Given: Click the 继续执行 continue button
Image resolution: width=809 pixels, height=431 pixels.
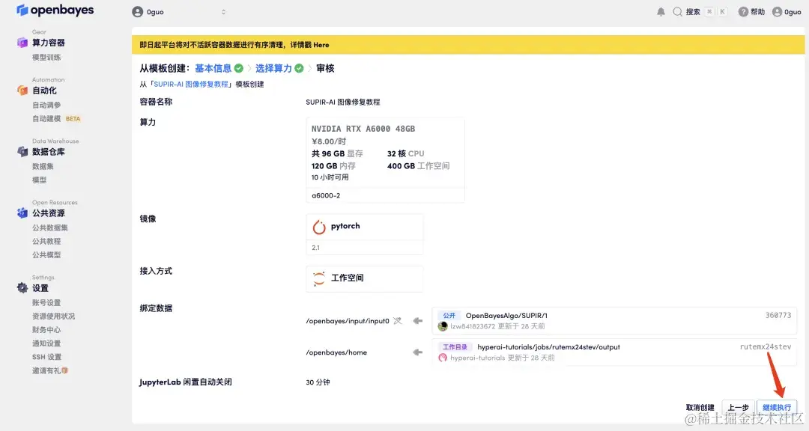Looking at the screenshot, I should tap(778, 407).
